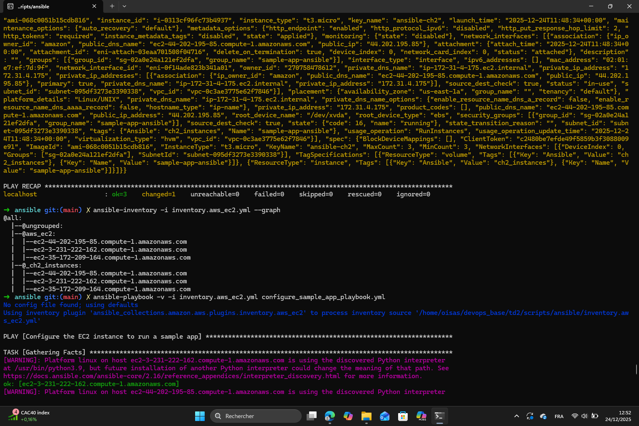
Task: Open the volume control in system tray
Action: click(585, 416)
